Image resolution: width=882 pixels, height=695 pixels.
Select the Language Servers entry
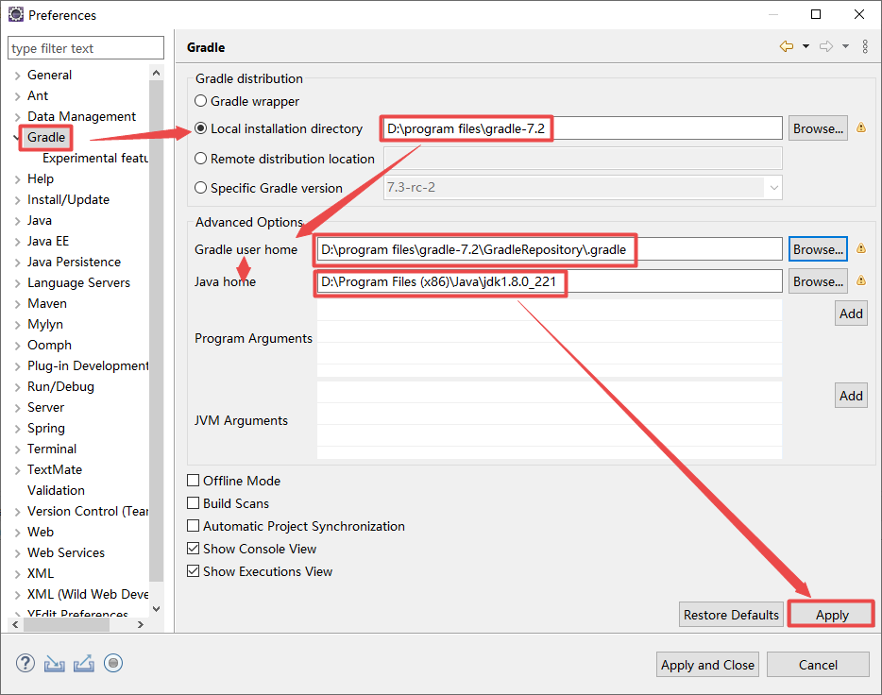pos(78,283)
